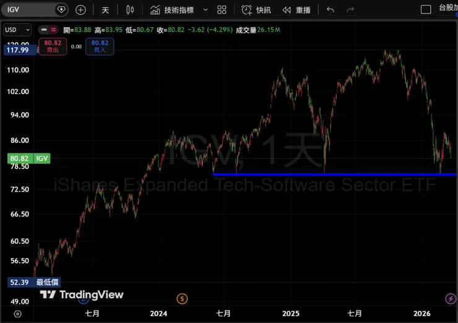The width and height of the screenshot is (458, 323).
Task: Click the 2026 label on time axis
Action: point(421,314)
